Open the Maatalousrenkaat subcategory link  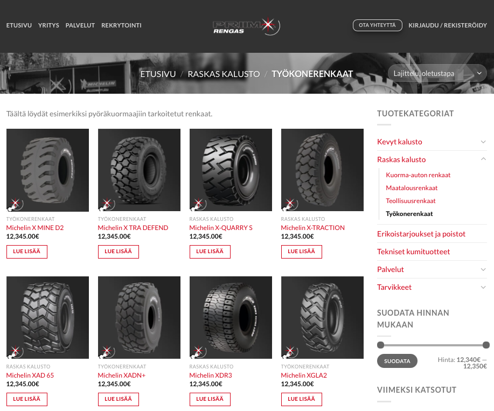click(412, 188)
